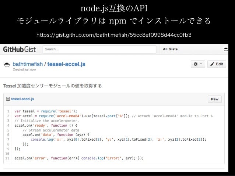235x176 pixels.
Task: Click the 'Stream accelerometer data' comment
Action: point(51,130)
